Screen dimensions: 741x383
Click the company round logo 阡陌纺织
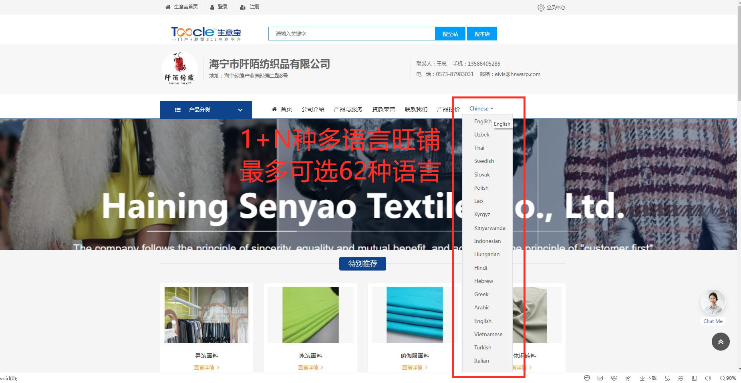coord(179,68)
